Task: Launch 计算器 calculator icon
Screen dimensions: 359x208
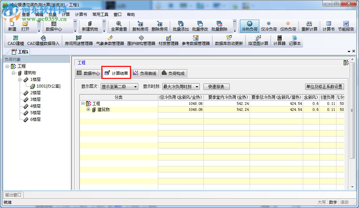Action: (x=279, y=41)
